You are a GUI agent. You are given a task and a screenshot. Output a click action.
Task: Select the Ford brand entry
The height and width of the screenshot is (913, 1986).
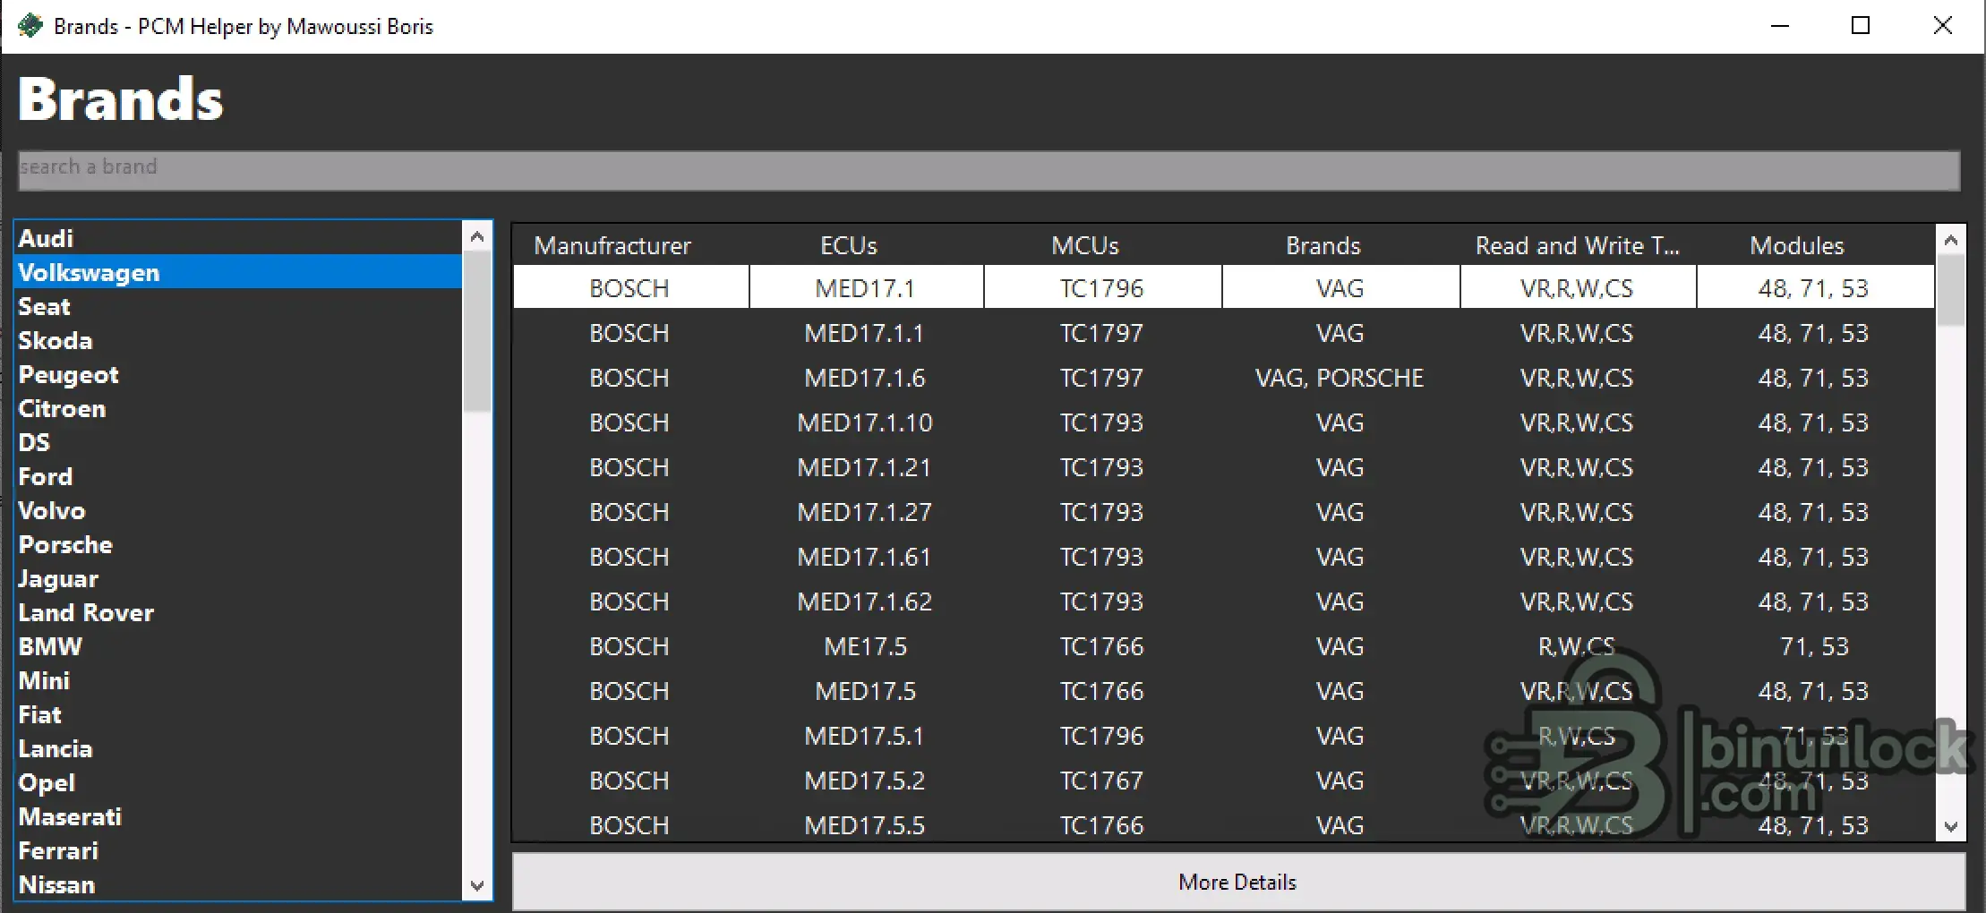click(x=238, y=477)
